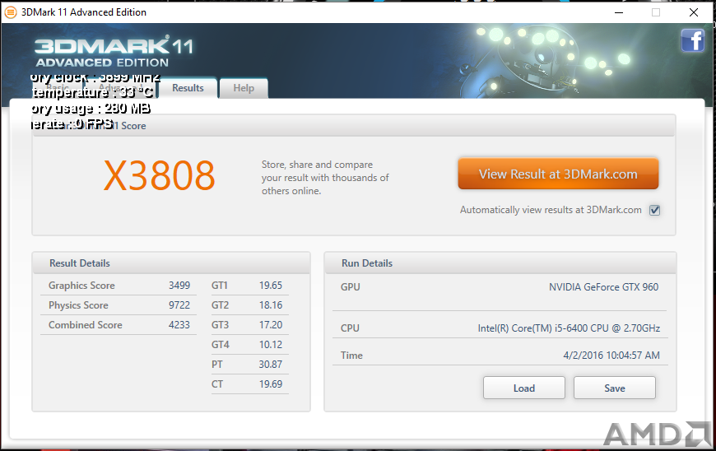Image resolution: width=716 pixels, height=451 pixels.
Task: Select the Physics Score value 9722
Action: coord(179,305)
